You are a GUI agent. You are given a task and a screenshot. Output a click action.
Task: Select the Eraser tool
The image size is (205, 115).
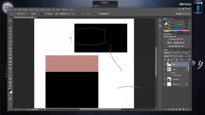(x=10, y=55)
